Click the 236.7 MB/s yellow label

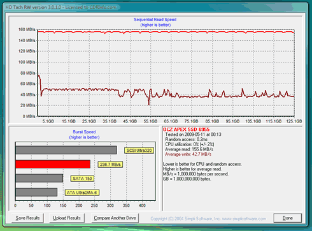pyautogui.click(x=110, y=165)
